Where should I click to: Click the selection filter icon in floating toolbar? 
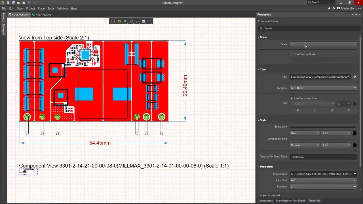(x=113, y=21)
